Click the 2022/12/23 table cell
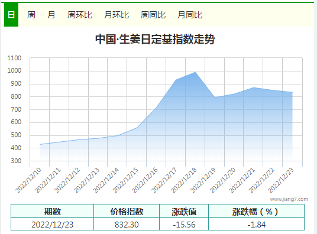This screenshot has width=317, height=234. (x=53, y=225)
